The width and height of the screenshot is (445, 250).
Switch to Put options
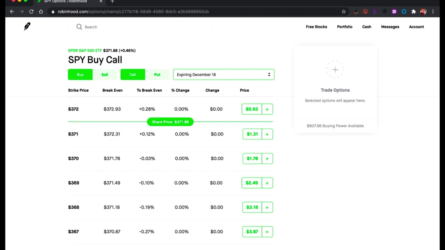tap(157, 75)
